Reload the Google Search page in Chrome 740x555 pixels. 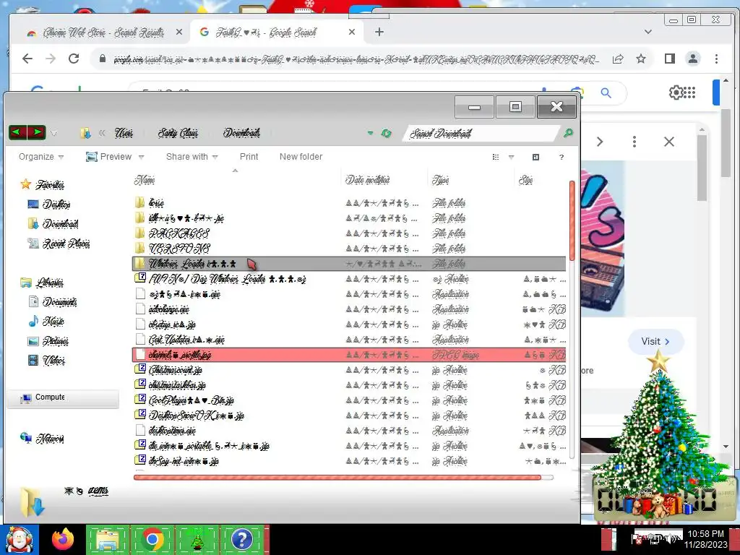coord(74,59)
